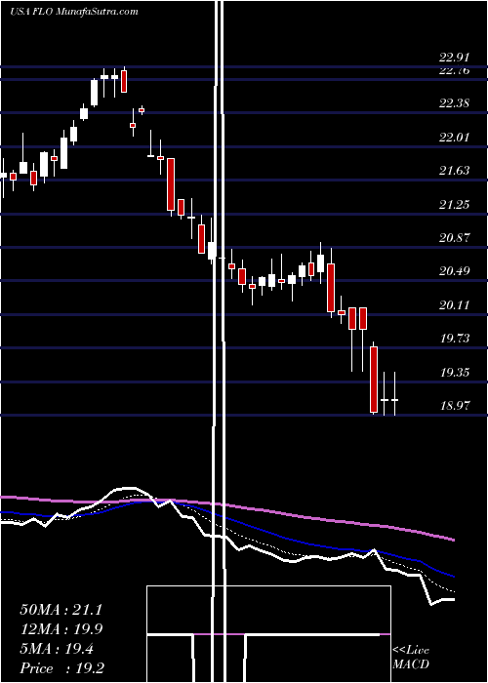The width and height of the screenshot is (488, 683).
Task: Click the 22.38 price level label
Action: click(455, 103)
